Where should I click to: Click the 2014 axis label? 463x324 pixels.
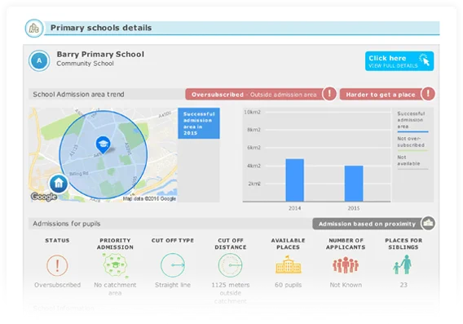pyautogui.click(x=295, y=208)
